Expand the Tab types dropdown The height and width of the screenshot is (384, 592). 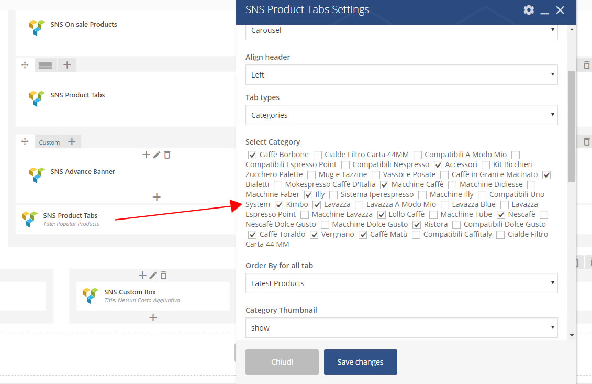401,115
